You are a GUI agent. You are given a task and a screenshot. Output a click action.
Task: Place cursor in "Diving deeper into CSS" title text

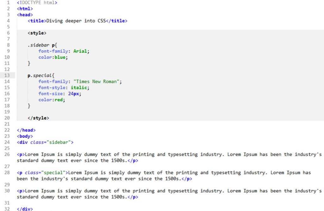tap(76, 21)
